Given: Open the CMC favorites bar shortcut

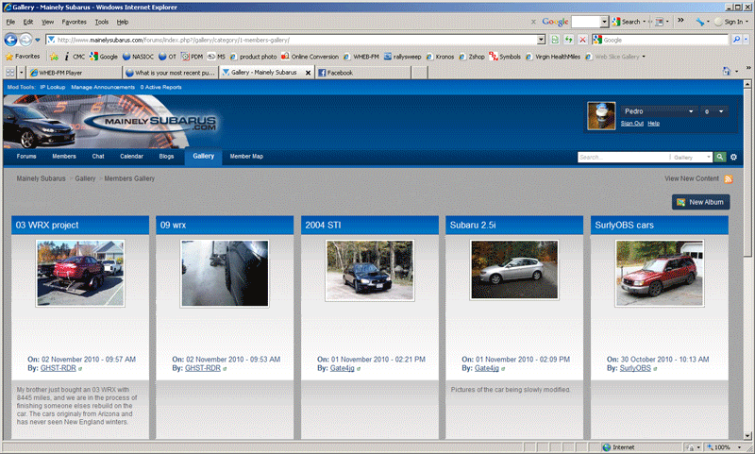Looking at the screenshot, I should tap(75, 57).
